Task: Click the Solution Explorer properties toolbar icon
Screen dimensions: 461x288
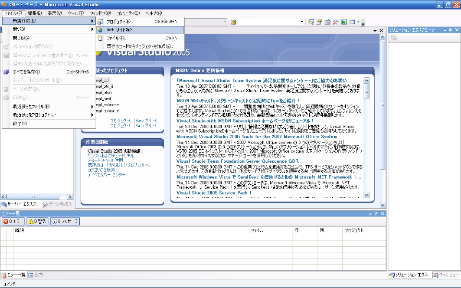Action: click(394, 38)
